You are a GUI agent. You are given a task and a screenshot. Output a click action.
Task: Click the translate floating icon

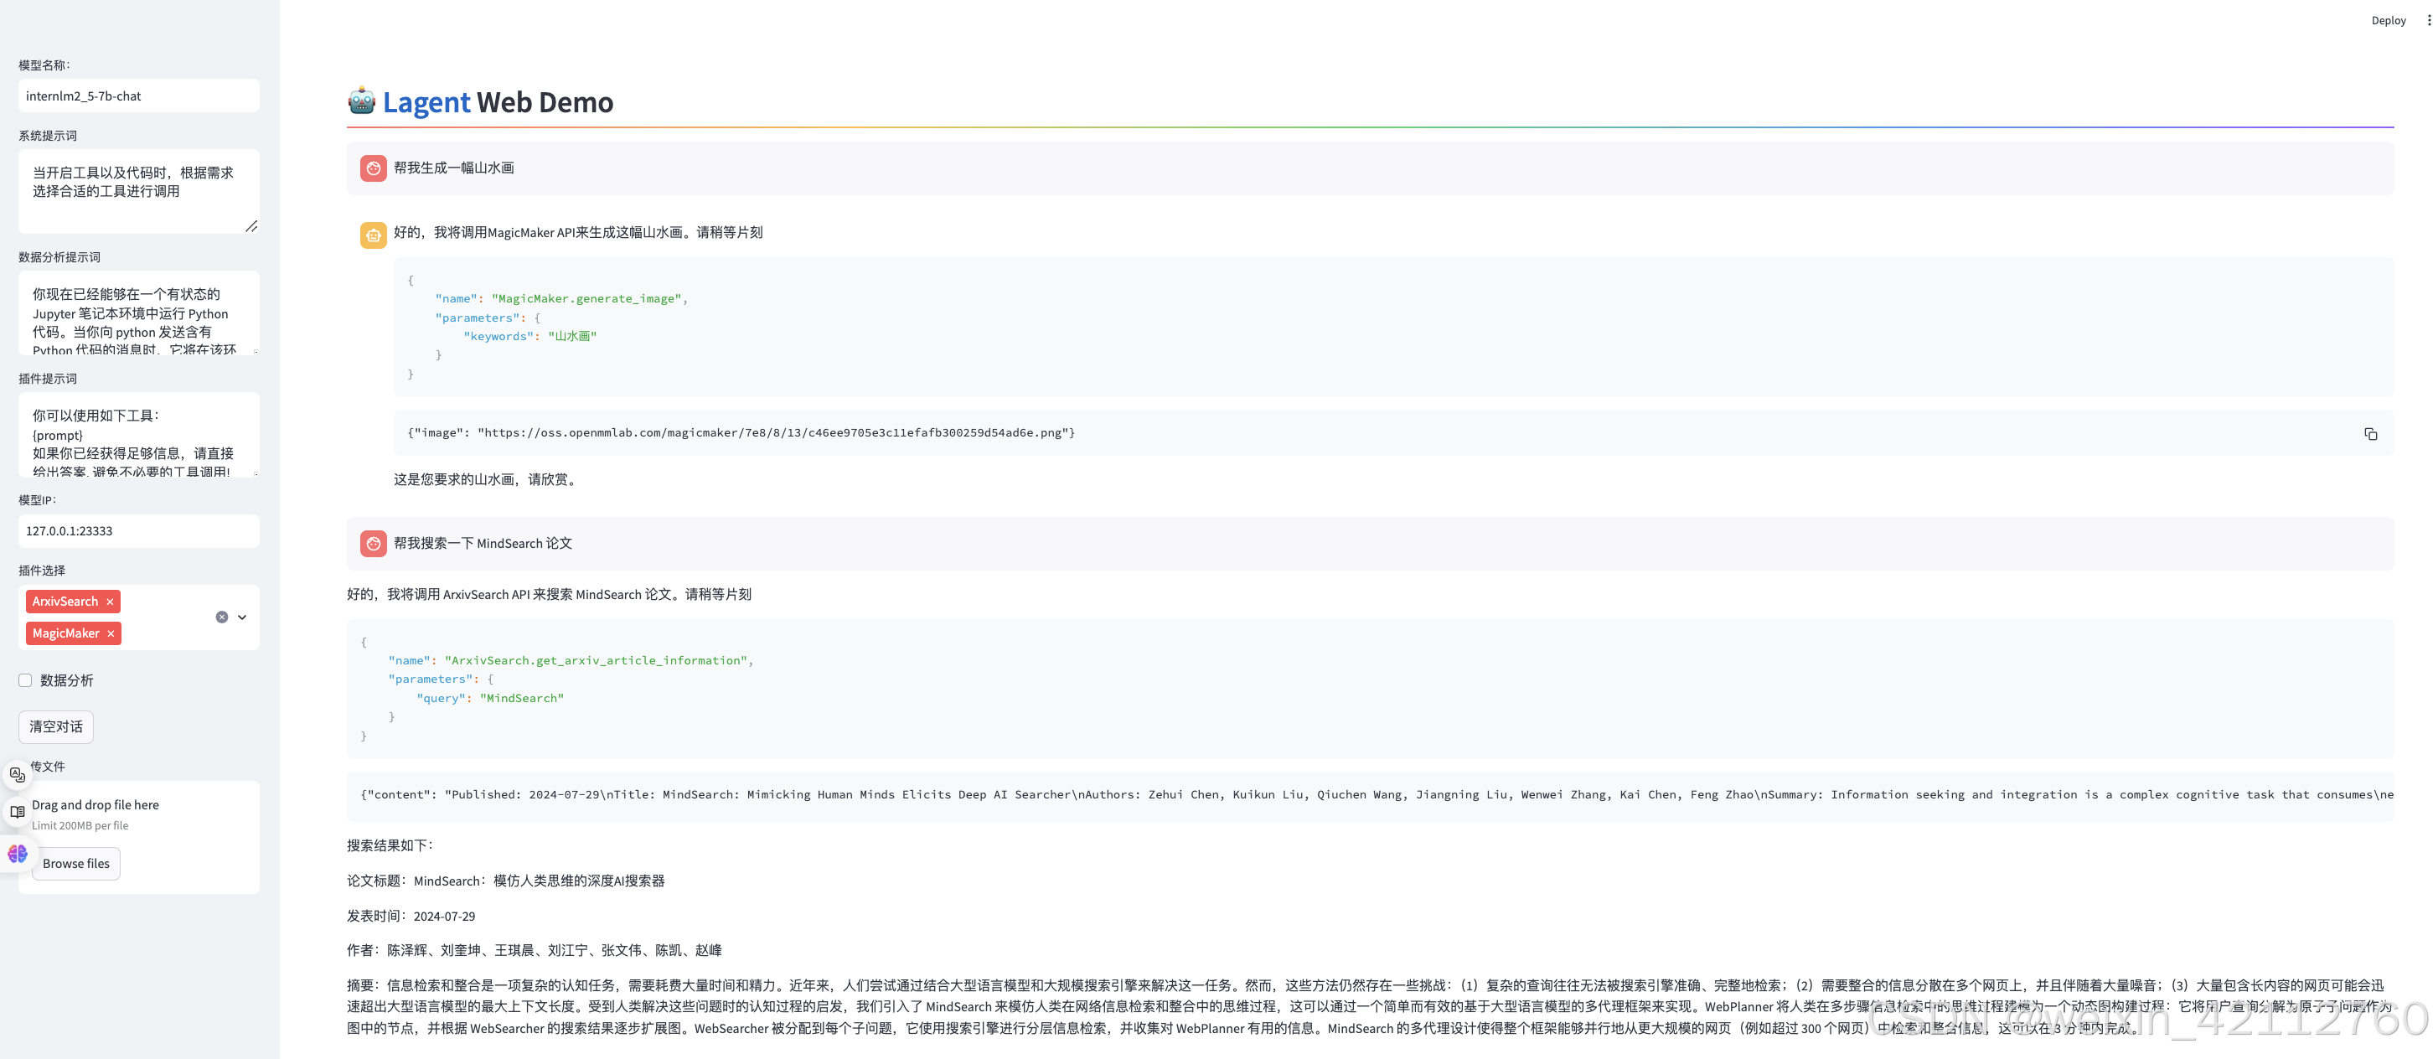17,775
